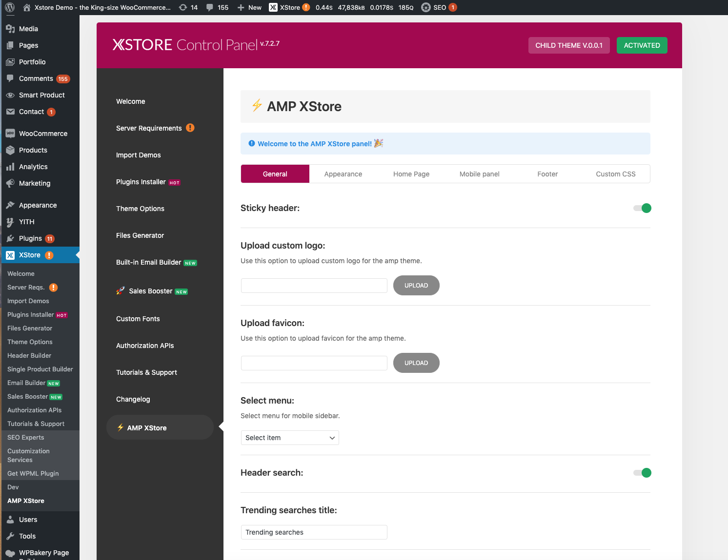The width and height of the screenshot is (728, 560).
Task: Click Upload button for favicon
Action: point(416,363)
